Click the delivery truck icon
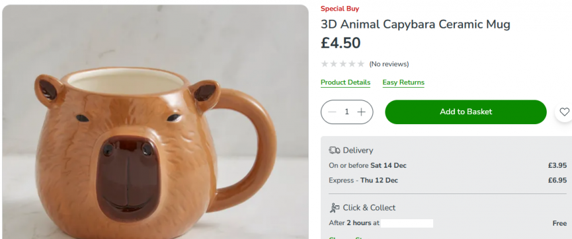Image resolution: width=572 pixels, height=239 pixels. click(x=334, y=150)
